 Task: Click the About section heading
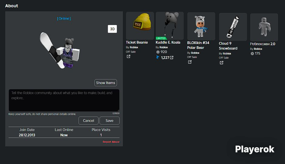point(12,6)
